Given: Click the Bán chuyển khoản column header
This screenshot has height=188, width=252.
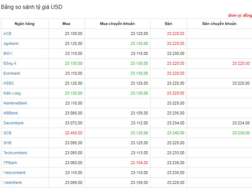Looking at the screenshot, I should (219, 24).
